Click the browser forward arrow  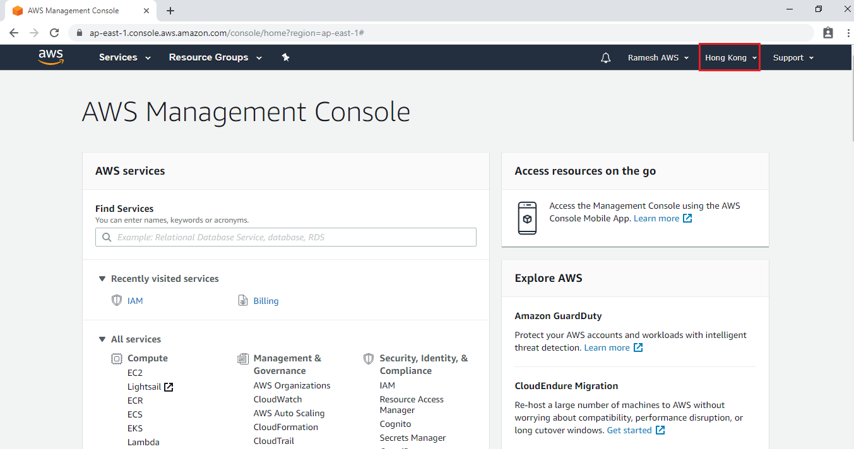coord(34,33)
